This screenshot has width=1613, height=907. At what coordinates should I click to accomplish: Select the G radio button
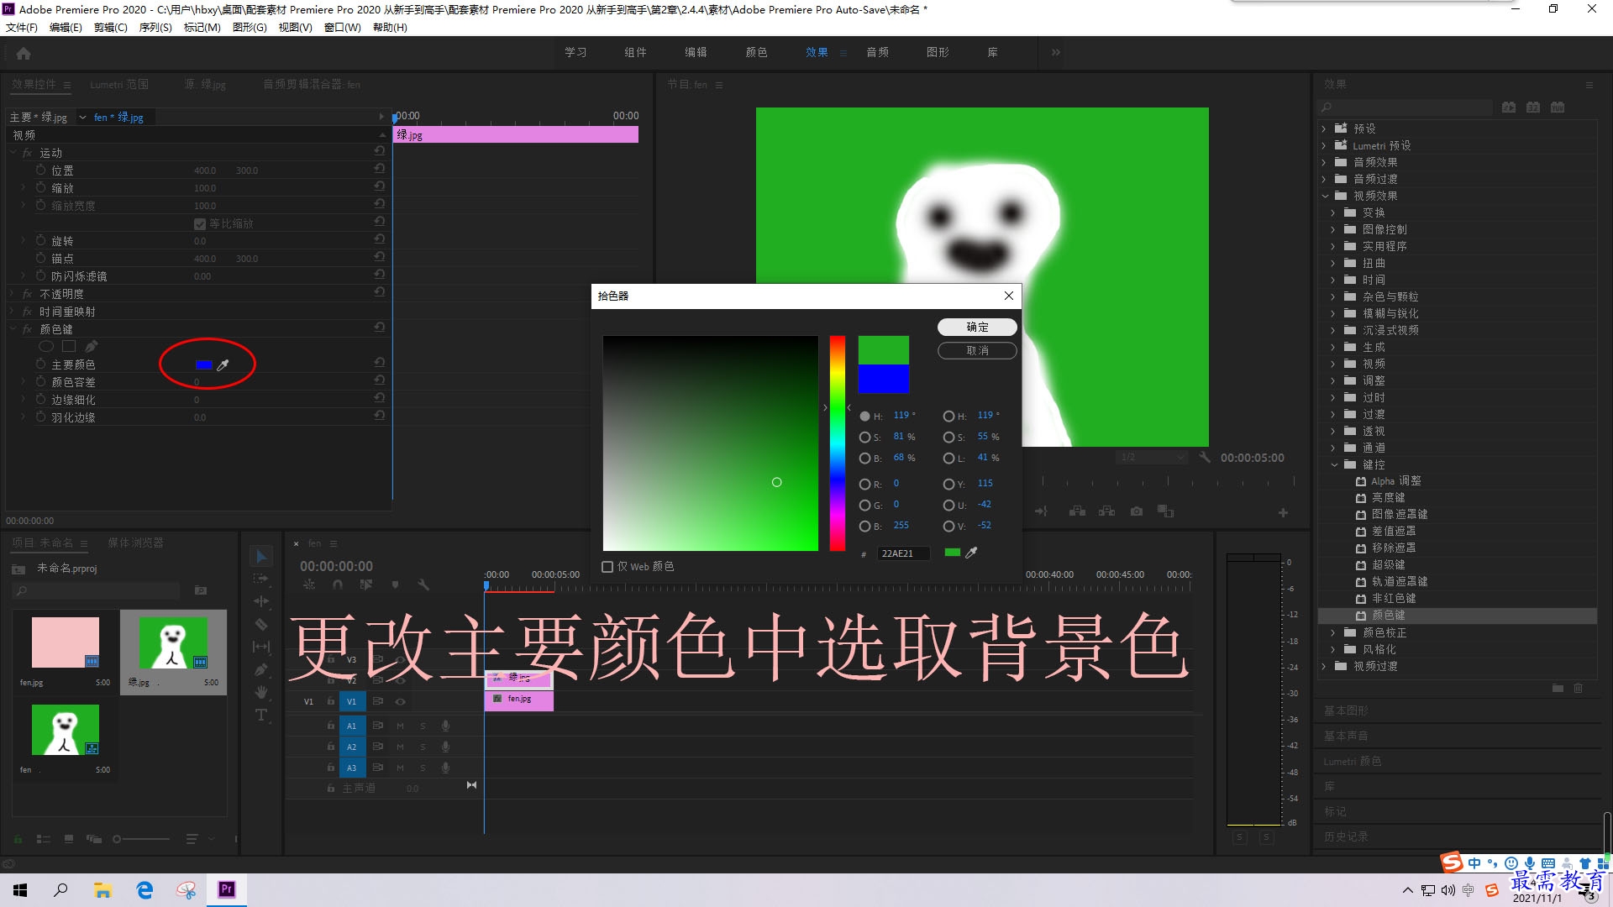(864, 505)
